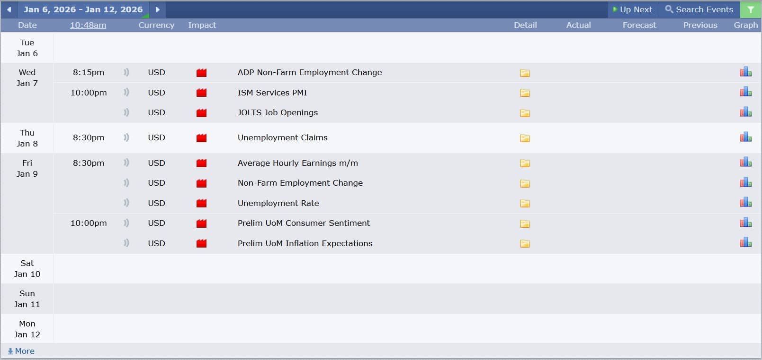Screen dimensions: 762x360
Task: Click the 10:48am time zone link
Action: tap(88, 25)
